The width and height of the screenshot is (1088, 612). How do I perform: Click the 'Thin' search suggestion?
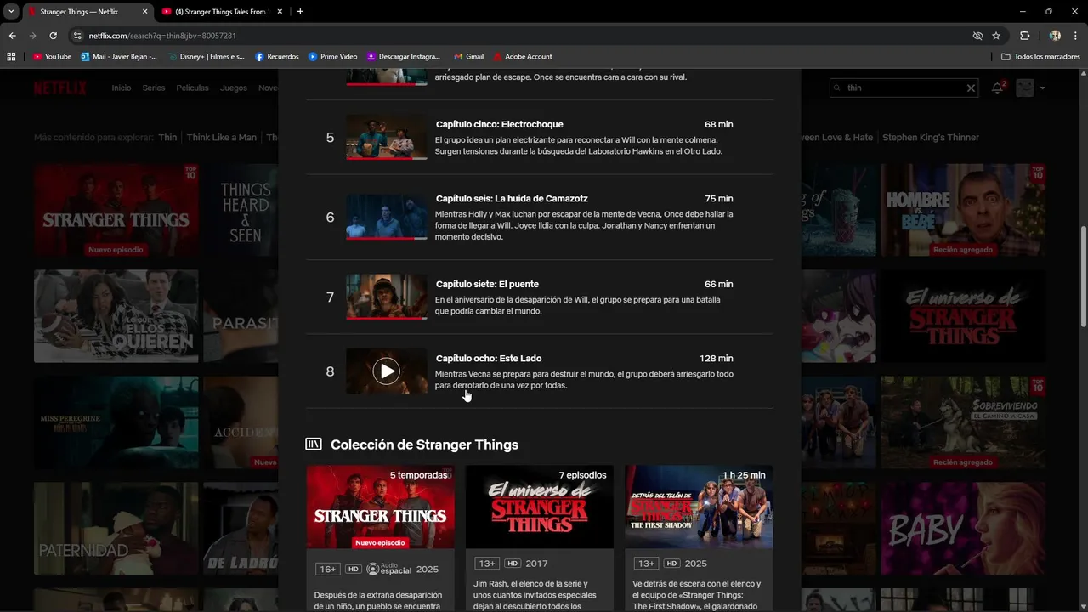pyautogui.click(x=167, y=137)
